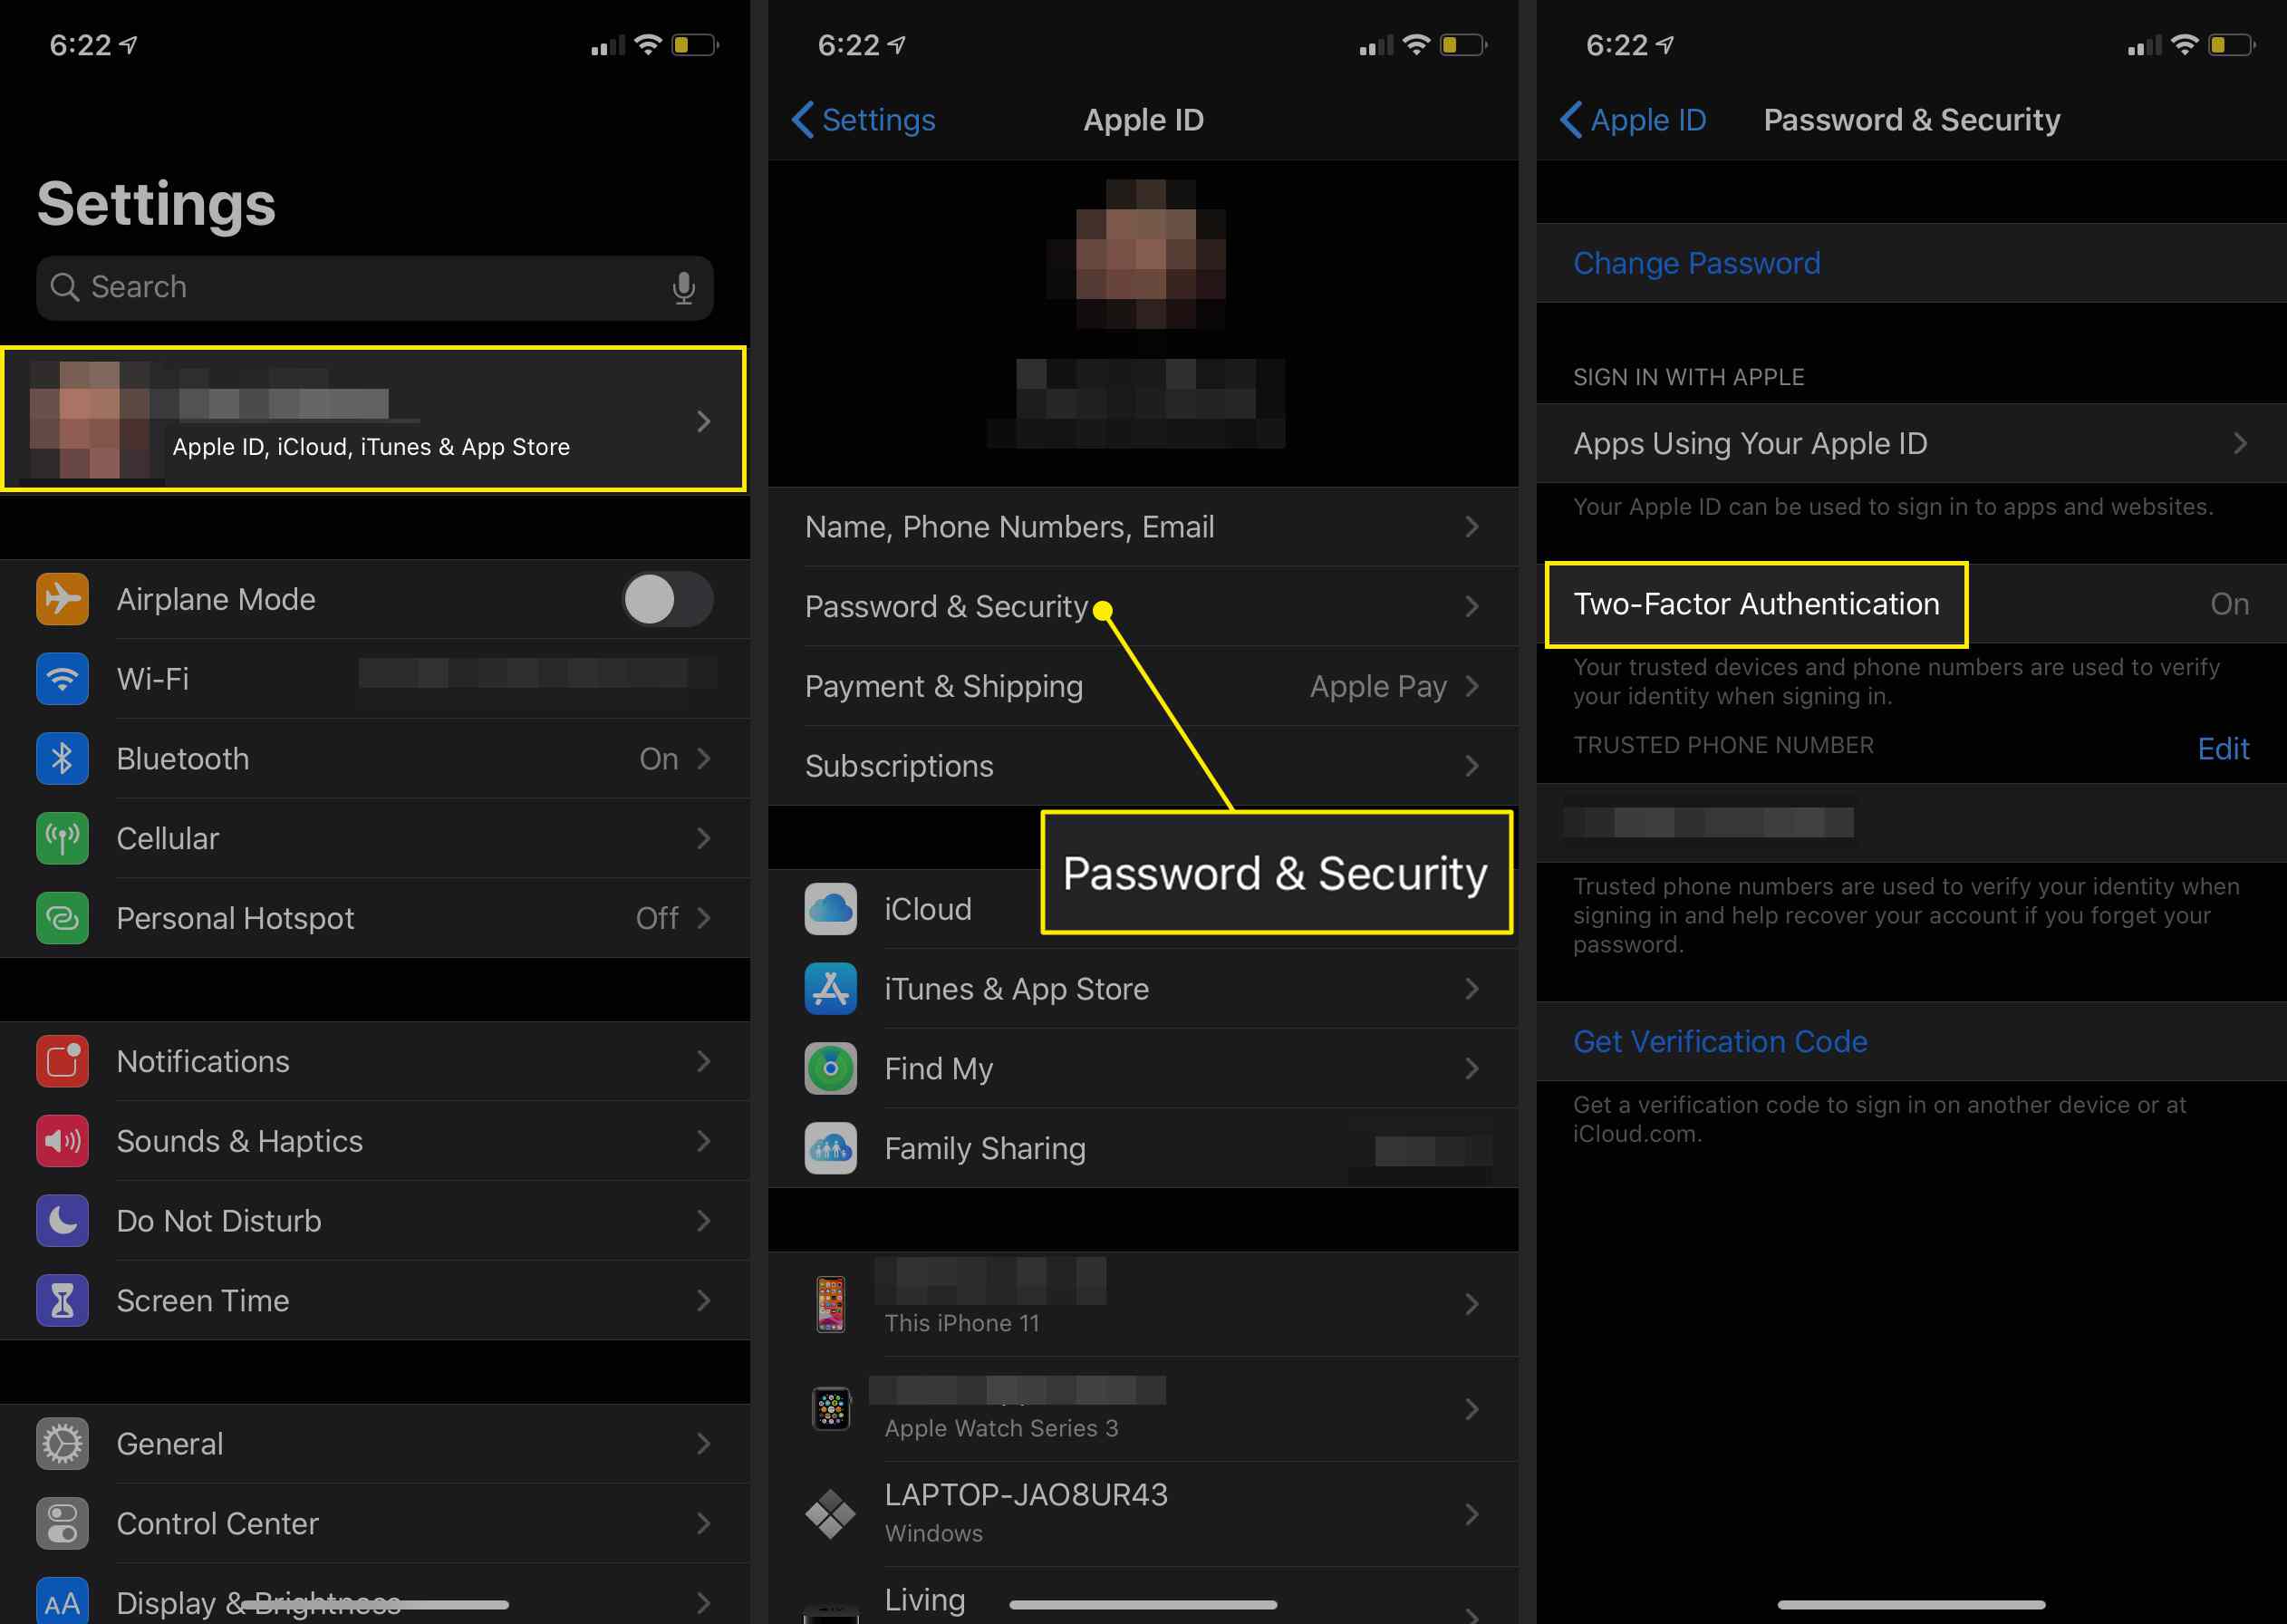
Task: Open Family Sharing row
Action: [x=1143, y=1148]
